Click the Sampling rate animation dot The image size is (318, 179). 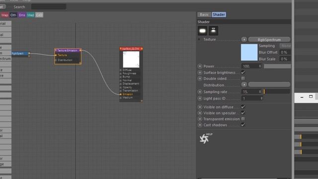coord(200,91)
